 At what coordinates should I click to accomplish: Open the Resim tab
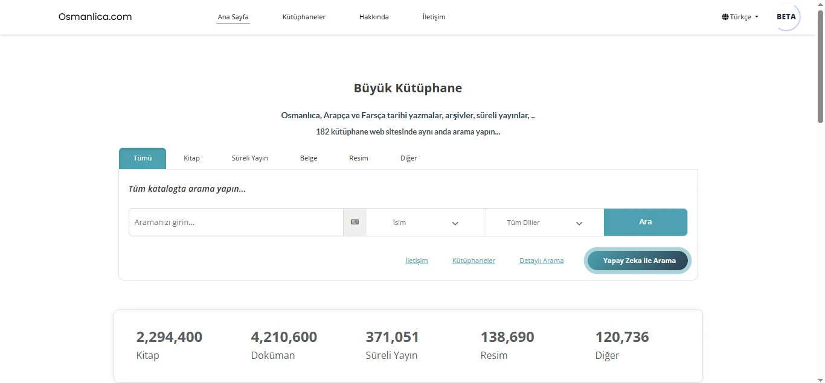pyautogui.click(x=359, y=158)
